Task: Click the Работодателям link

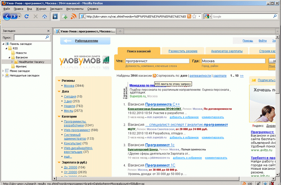Action: (86, 41)
